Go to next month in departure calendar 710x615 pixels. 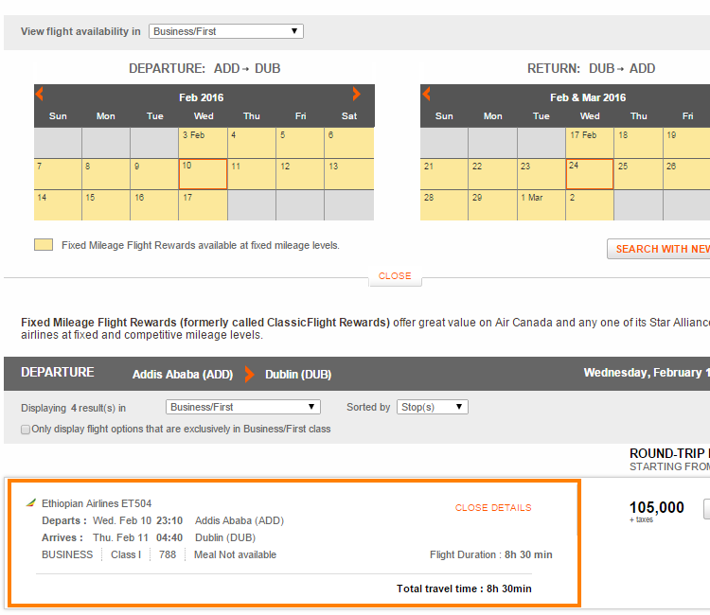(356, 94)
